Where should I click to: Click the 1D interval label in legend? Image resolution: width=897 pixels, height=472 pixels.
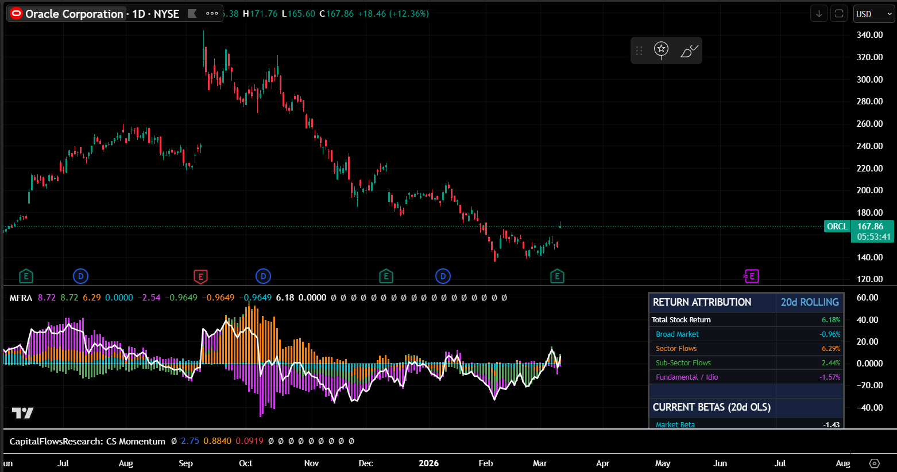coord(139,14)
